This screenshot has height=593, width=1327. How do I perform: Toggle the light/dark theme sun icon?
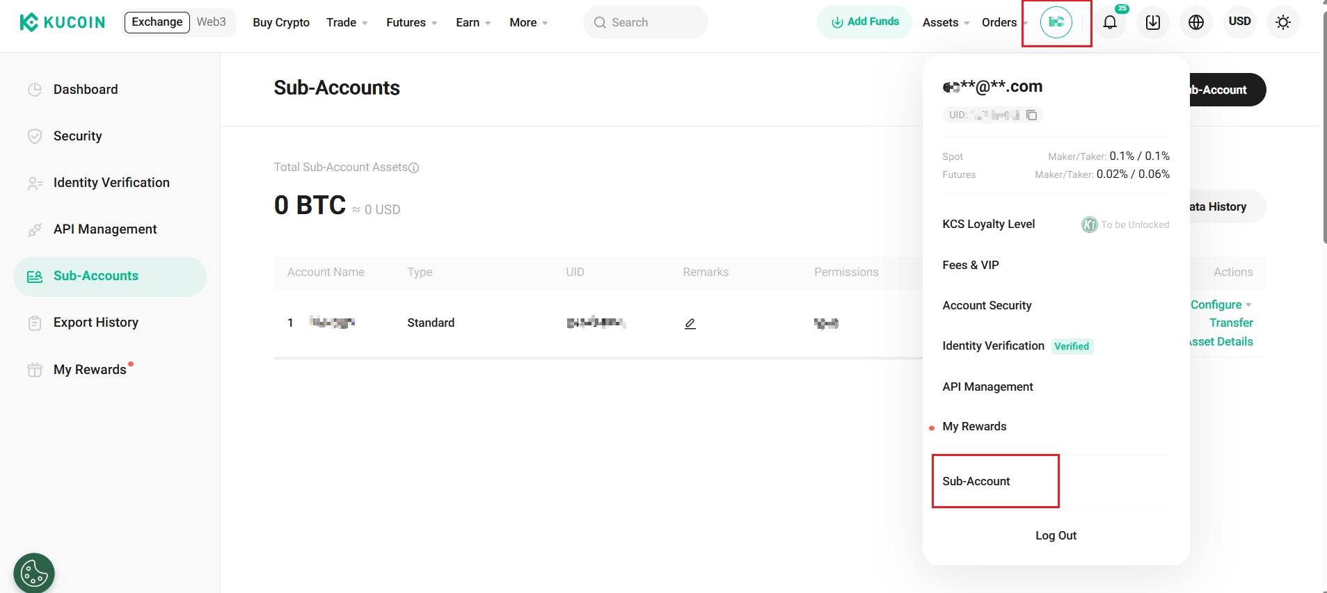point(1283,22)
